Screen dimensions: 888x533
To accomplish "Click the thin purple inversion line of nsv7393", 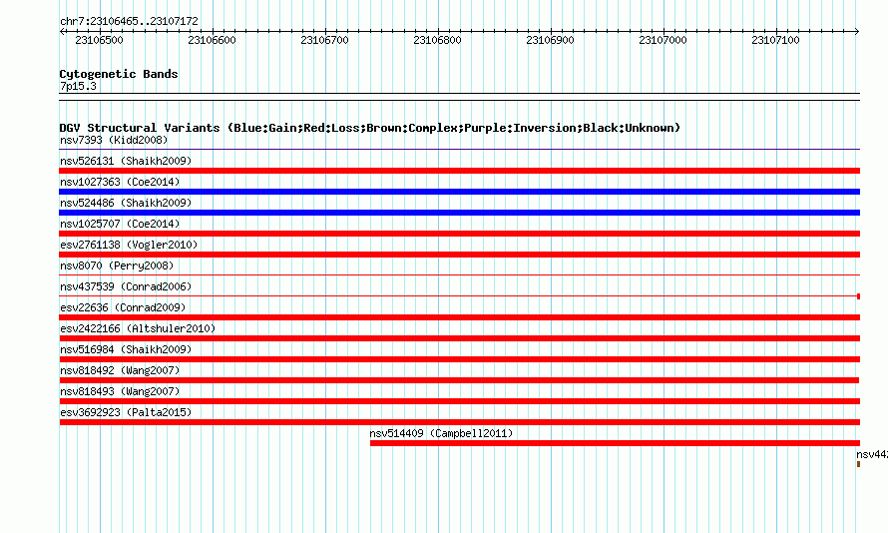I will 459,149.
